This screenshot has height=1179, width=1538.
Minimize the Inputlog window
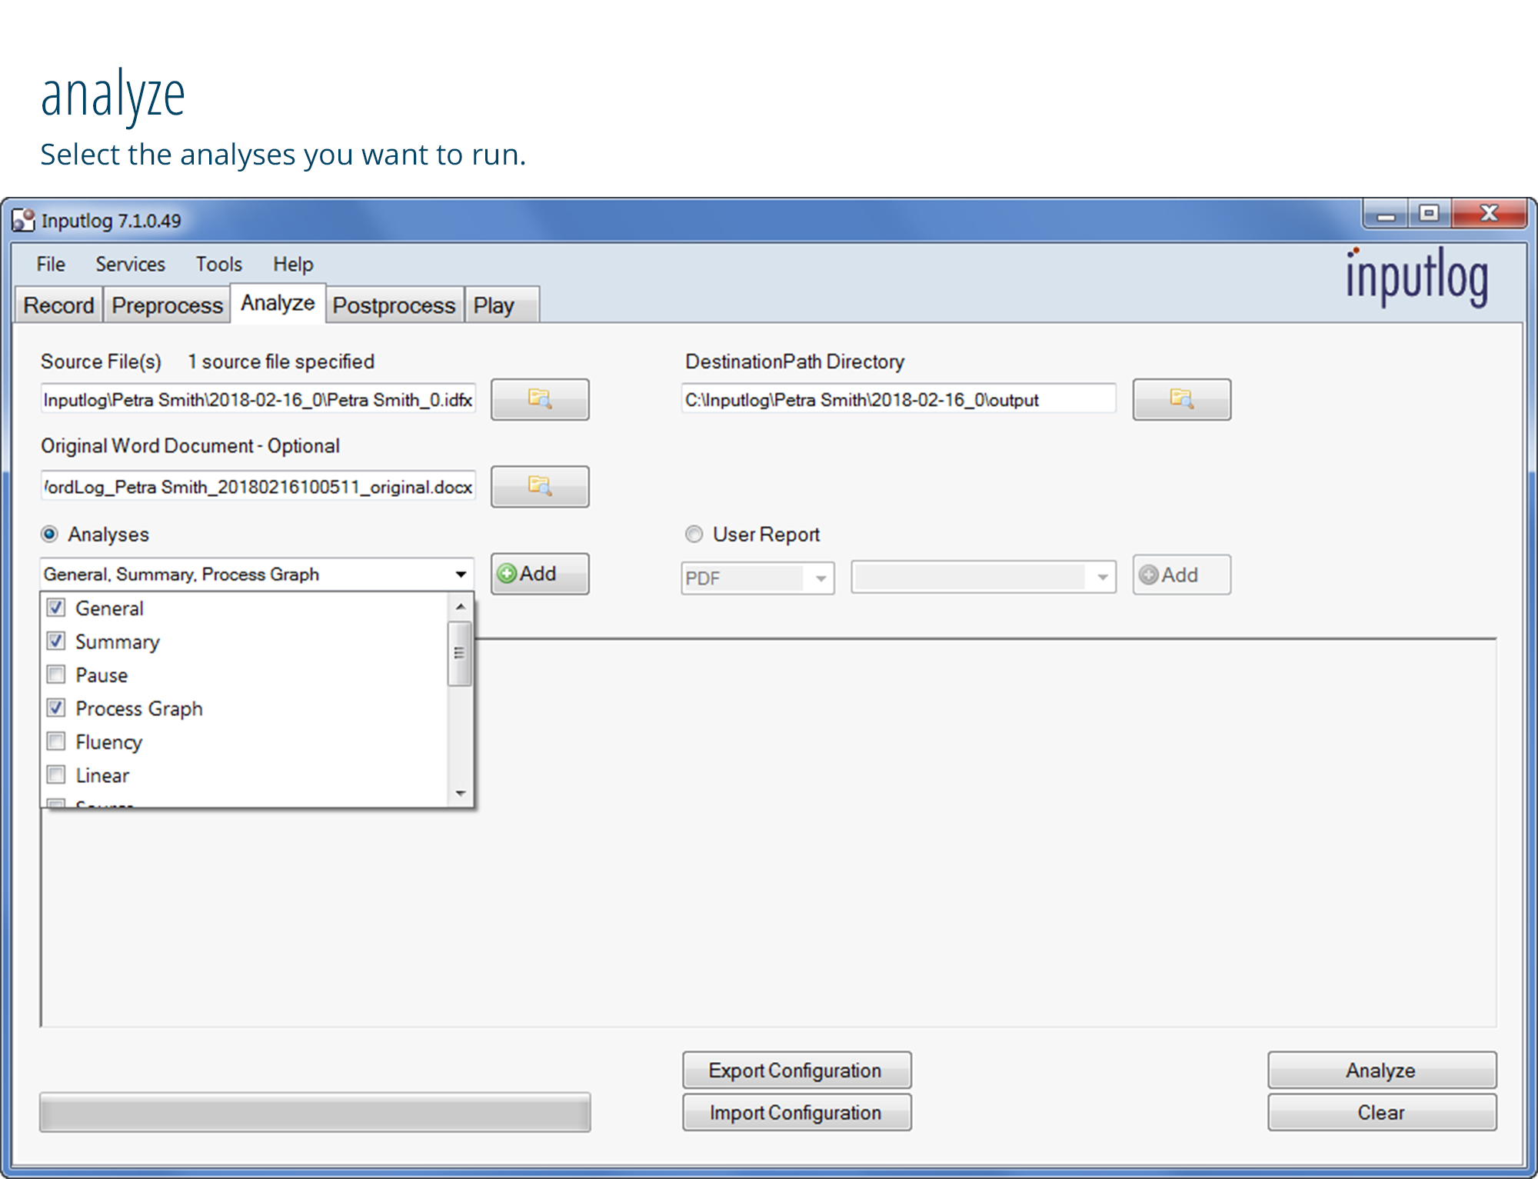[x=1386, y=215]
